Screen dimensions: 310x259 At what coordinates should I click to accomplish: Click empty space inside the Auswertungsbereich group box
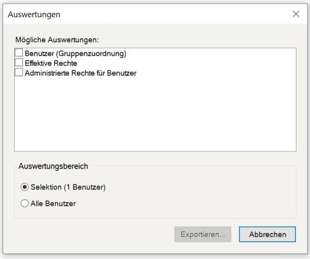pos(198,195)
